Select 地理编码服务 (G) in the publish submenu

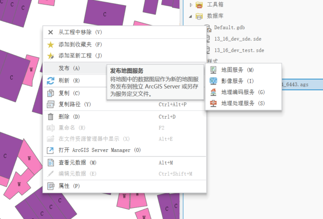tap(244, 92)
